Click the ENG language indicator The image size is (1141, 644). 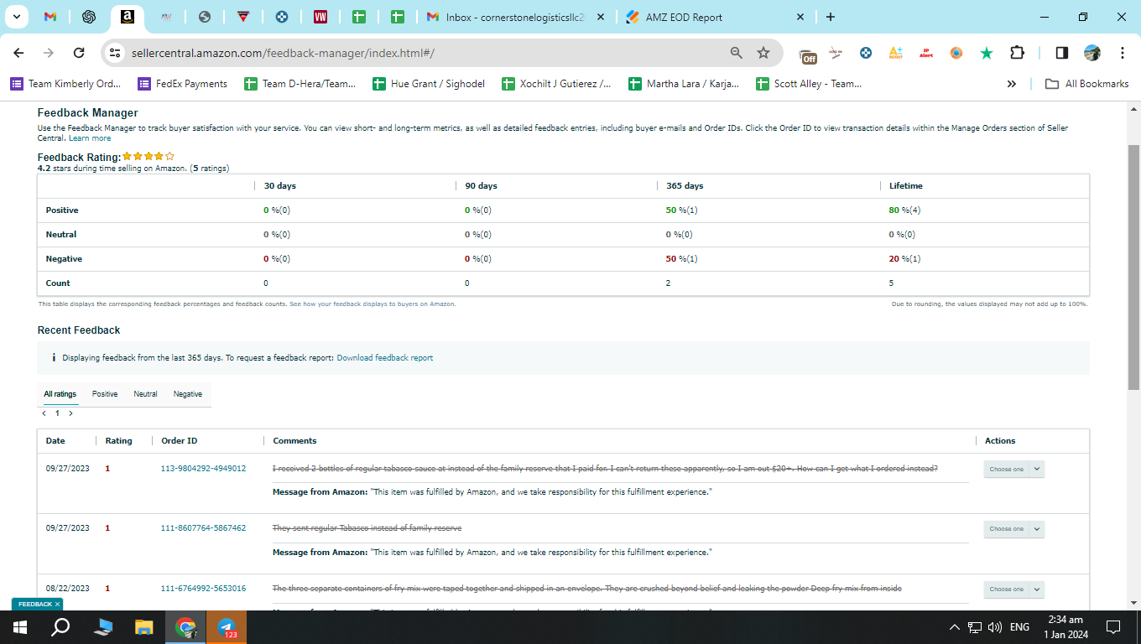click(x=1019, y=627)
